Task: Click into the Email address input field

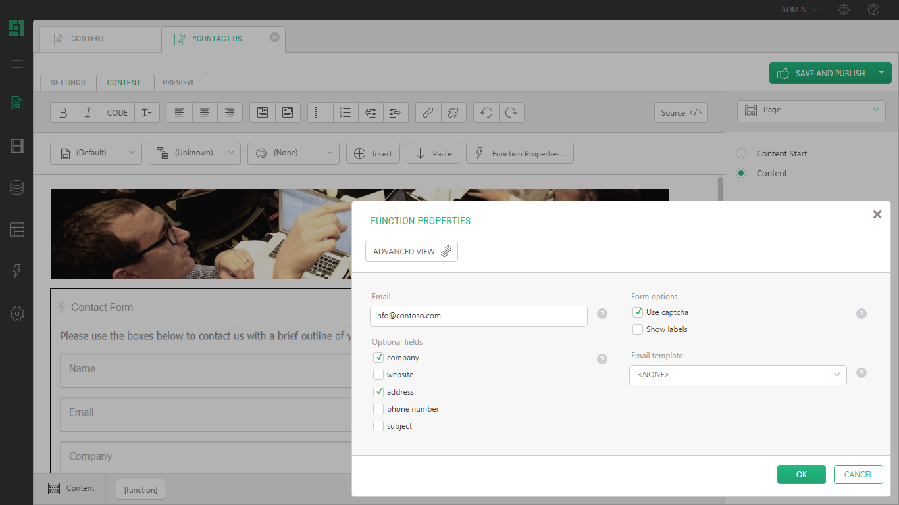Action: pos(478,316)
